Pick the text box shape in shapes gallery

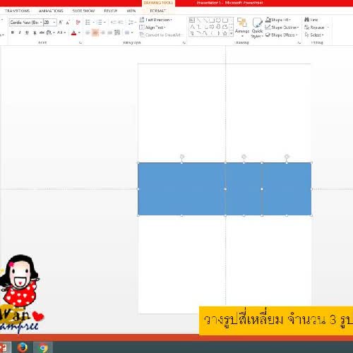point(192,20)
